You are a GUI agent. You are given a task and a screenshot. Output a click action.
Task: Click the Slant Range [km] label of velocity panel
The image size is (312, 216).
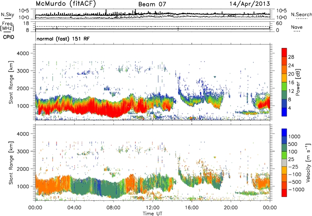[x=11, y=163]
